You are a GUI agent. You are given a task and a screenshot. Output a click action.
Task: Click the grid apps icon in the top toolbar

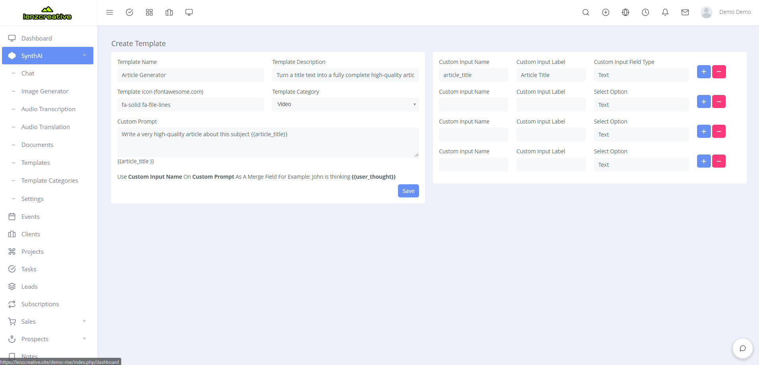149,12
